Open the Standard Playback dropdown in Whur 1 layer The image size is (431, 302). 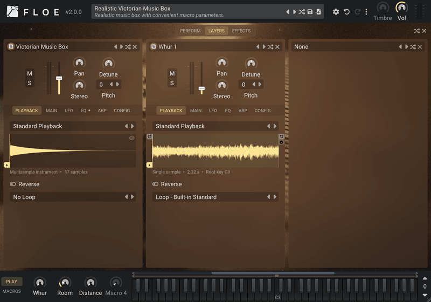point(215,126)
